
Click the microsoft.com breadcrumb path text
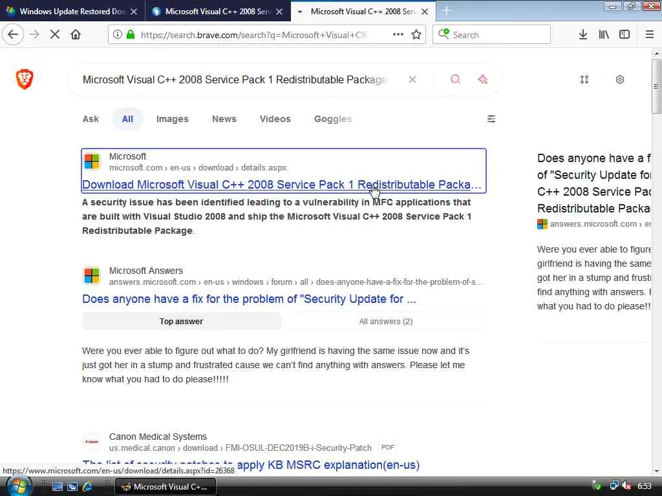coord(198,168)
